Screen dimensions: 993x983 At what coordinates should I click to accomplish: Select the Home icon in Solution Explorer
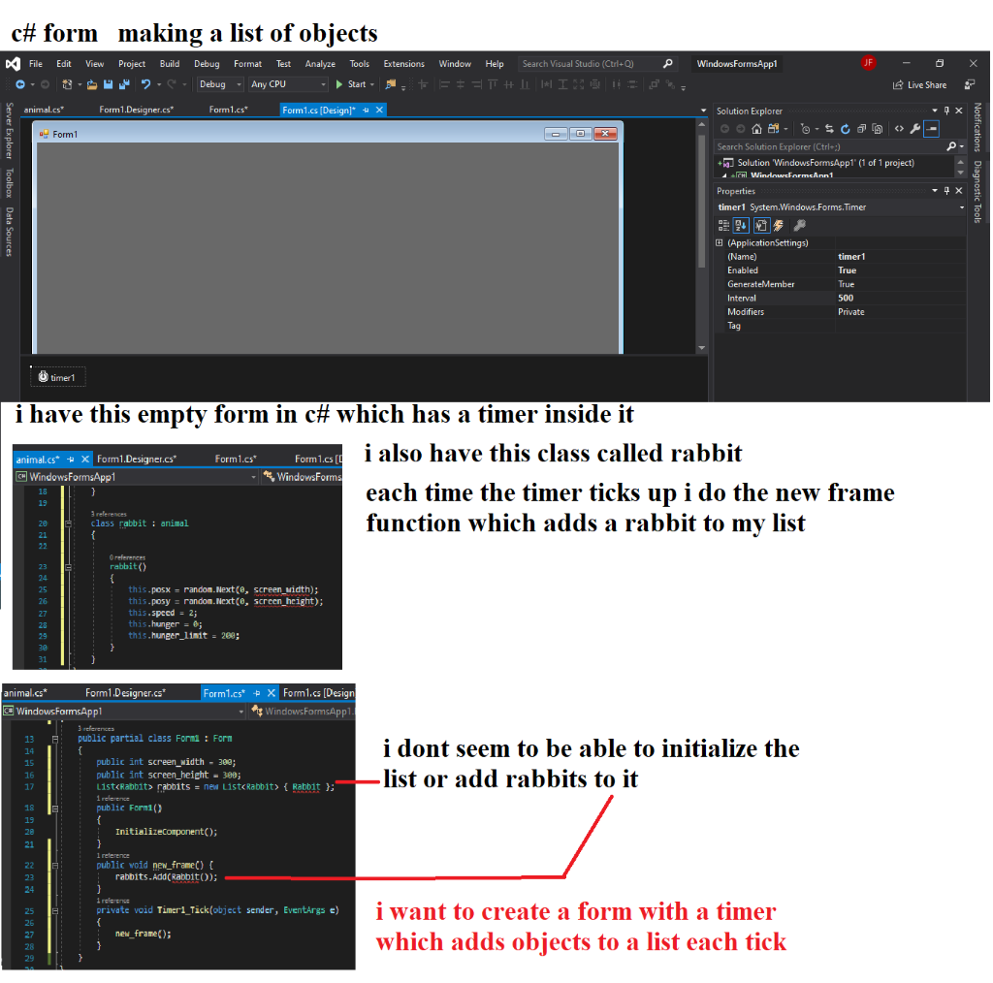(x=756, y=128)
